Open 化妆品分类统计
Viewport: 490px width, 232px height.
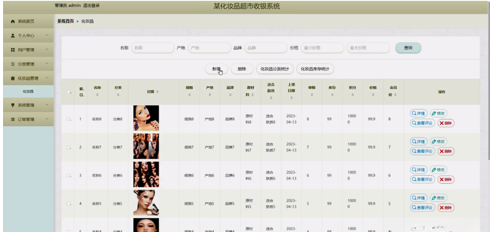275,69
